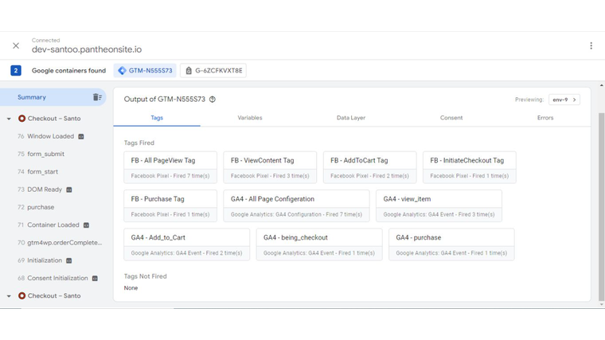The width and height of the screenshot is (605, 340).
Task: Click the Container Loaded API badge icon
Action: click(86, 225)
